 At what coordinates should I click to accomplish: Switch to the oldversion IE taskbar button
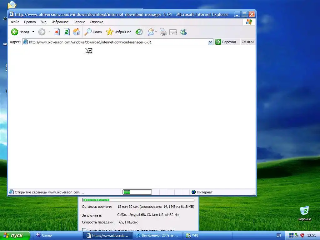(108, 236)
